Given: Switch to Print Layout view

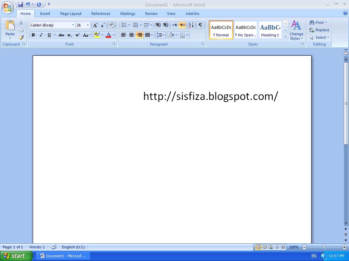Looking at the screenshot, I should point(258,247).
